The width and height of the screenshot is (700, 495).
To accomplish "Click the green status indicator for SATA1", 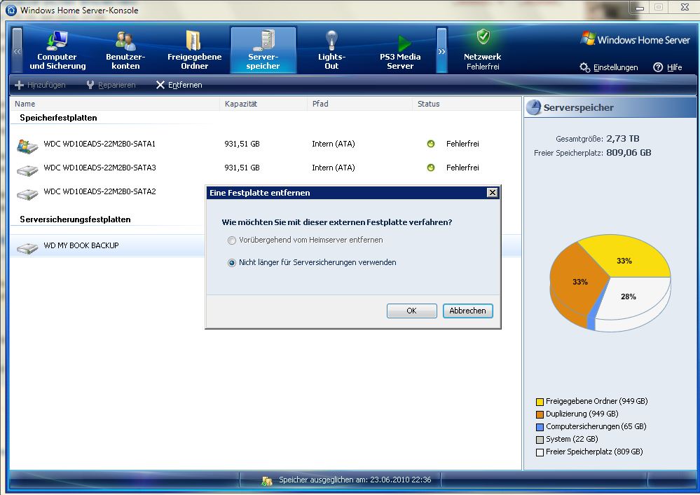I will [x=431, y=144].
